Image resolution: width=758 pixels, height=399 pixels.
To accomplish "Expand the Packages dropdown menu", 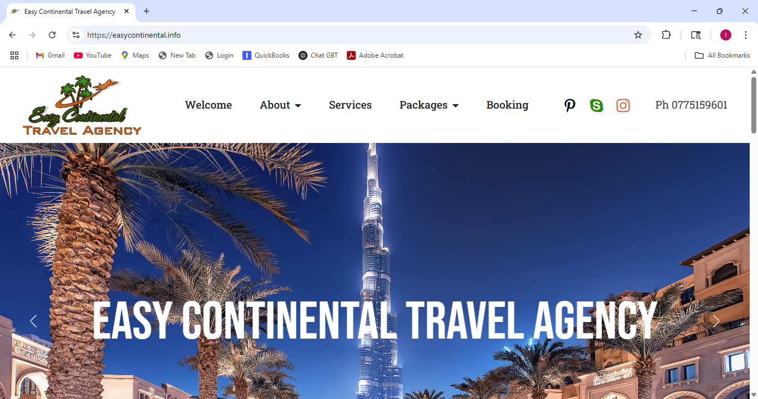I will point(429,105).
